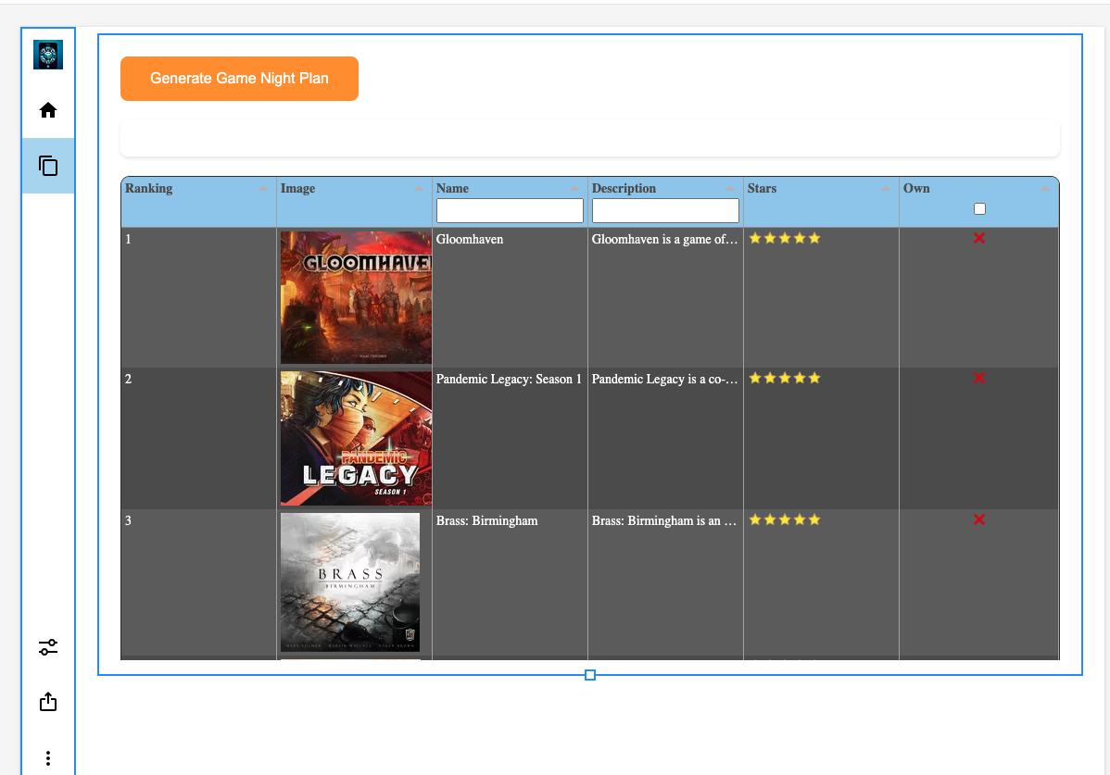Select the Gloomhaven name cell
Screen dimensions: 1110x775
click(510, 297)
